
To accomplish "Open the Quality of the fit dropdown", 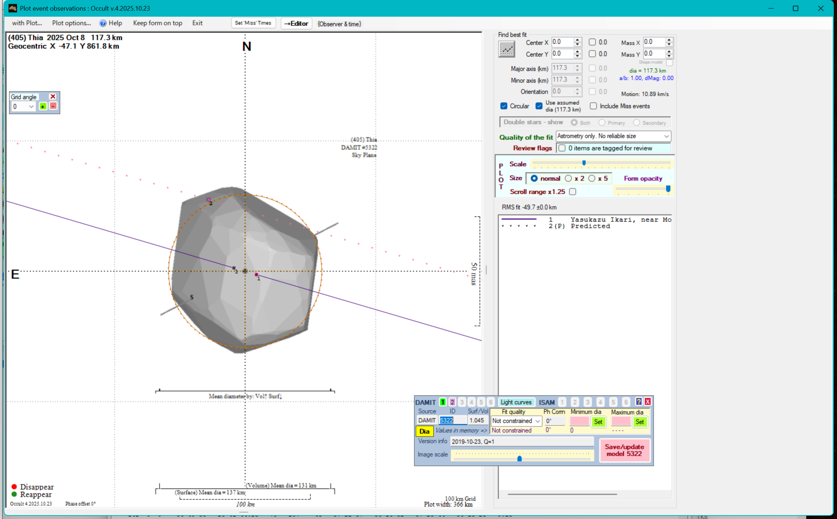I will pyautogui.click(x=666, y=136).
